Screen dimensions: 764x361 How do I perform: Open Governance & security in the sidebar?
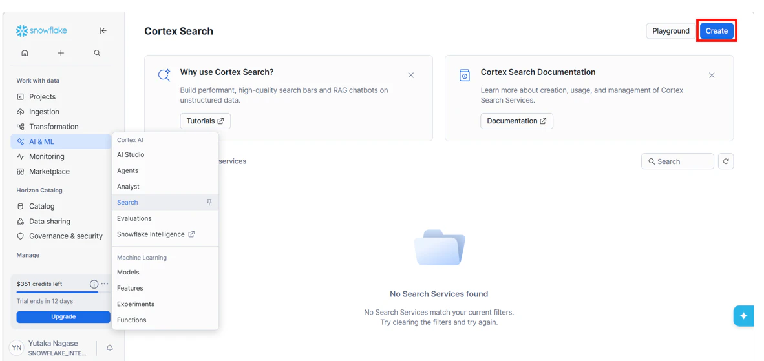pyautogui.click(x=59, y=236)
